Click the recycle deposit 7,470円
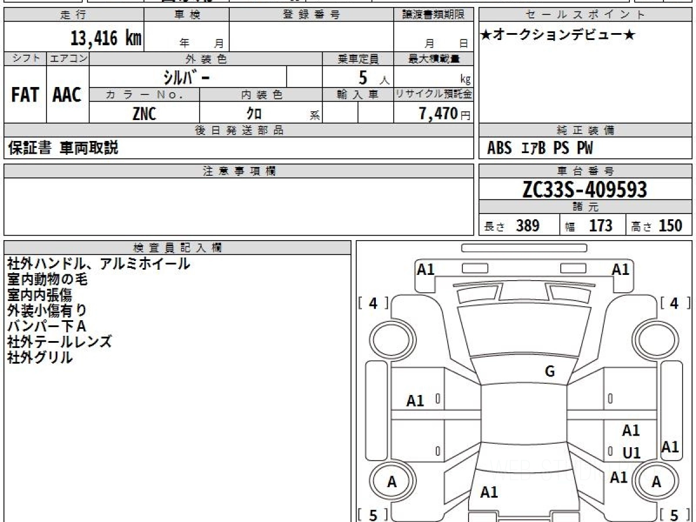This screenshot has width=696, height=522. coord(445,114)
